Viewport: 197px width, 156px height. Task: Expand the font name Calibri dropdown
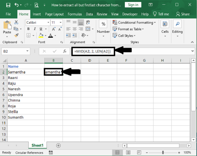[48, 23]
